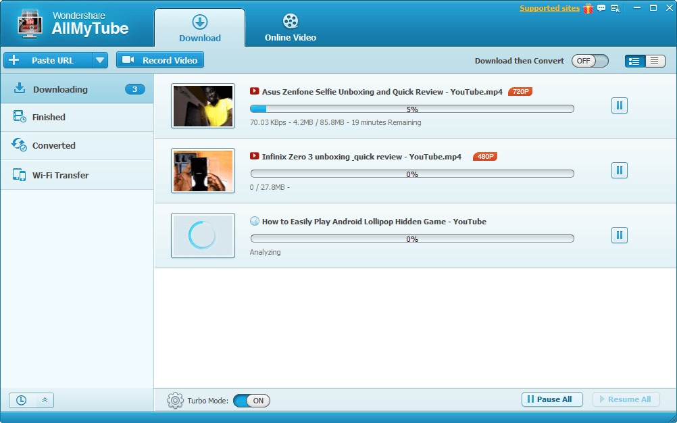The image size is (677, 423).
Task: Switch to detailed list view
Action: (x=634, y=61)
